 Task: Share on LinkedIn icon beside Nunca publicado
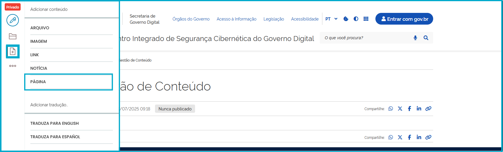(x=419, y=109)
